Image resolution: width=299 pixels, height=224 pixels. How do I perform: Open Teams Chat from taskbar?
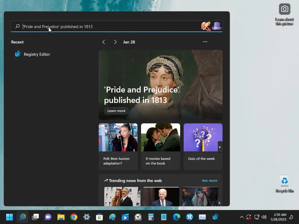(48, 217)
